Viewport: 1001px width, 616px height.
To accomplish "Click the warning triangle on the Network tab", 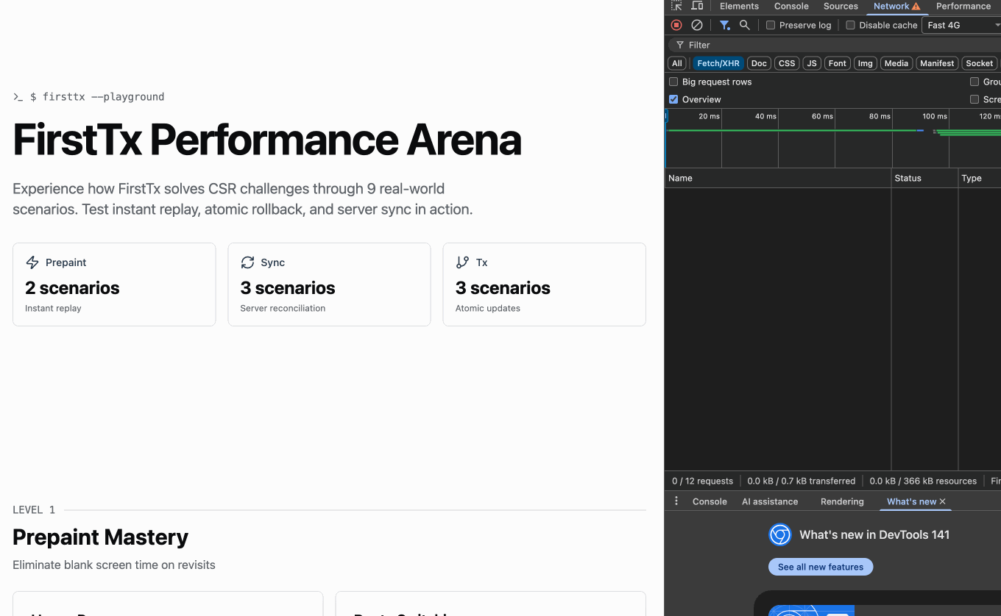I will [x=916, y=7].
